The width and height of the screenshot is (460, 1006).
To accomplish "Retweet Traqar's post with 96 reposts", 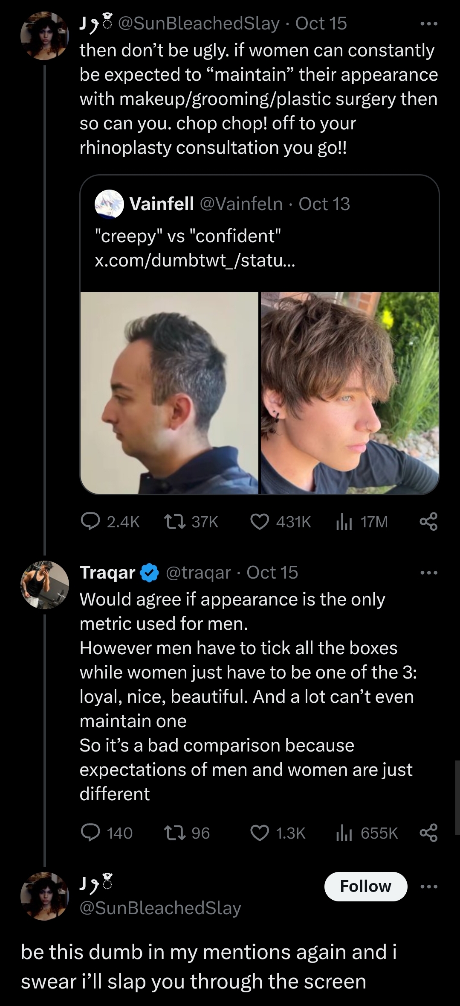I will click(174, 833).
